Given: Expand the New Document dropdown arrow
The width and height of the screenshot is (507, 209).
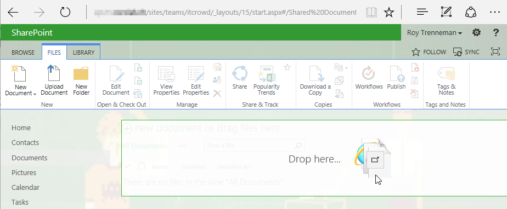Looking at the screenshot, I should tap(35, 94).
